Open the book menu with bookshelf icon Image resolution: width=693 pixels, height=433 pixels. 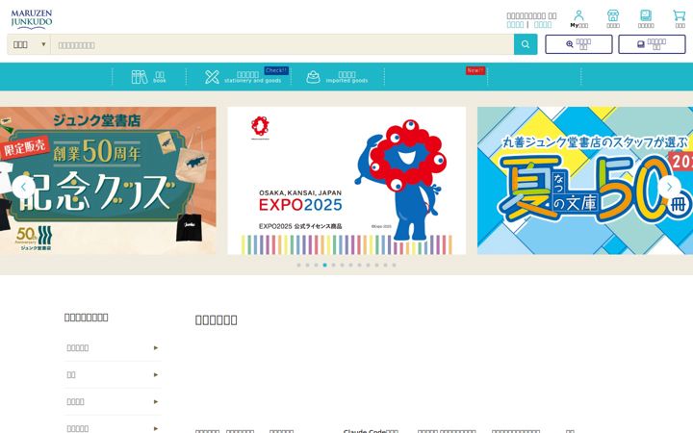tap(149, 77)
